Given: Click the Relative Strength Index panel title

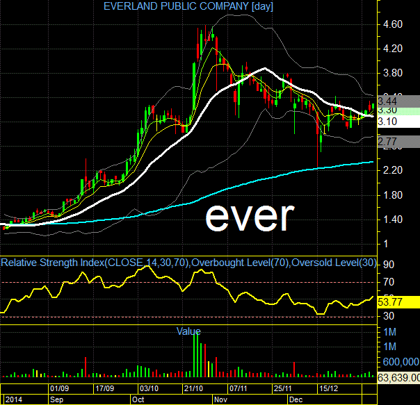Looking at the screenshot, I should pyautogui.click(x=188, y=263).
